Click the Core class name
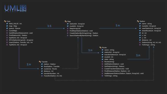The width and height of the screenshot is (167, 94). pos(8,21)
